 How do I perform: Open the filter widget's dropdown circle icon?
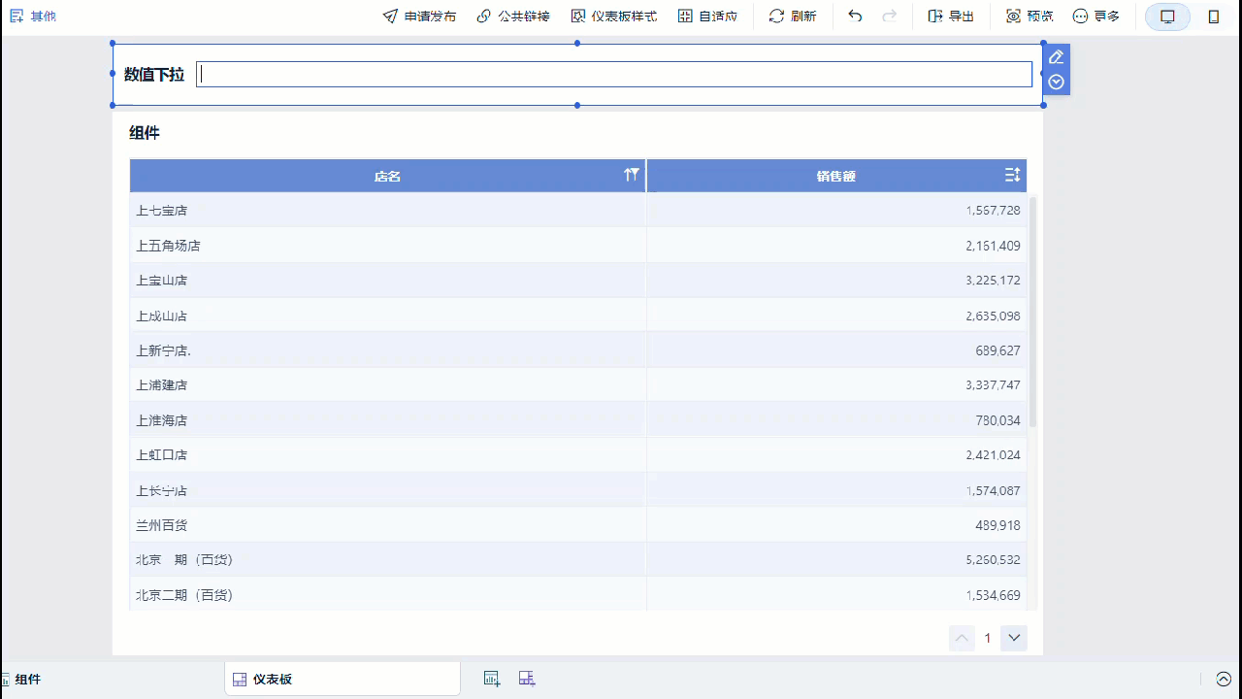(x=1057, y=83)
